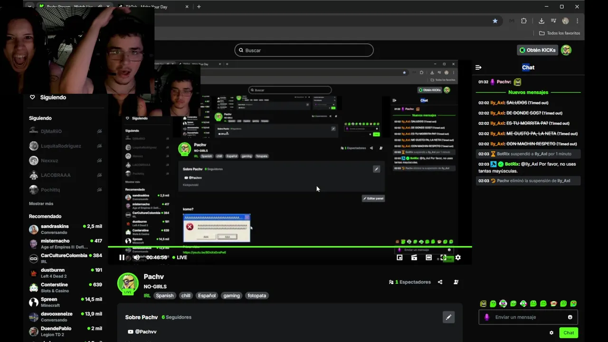Bookmark this page with the star icon

[x=495, y=21]
